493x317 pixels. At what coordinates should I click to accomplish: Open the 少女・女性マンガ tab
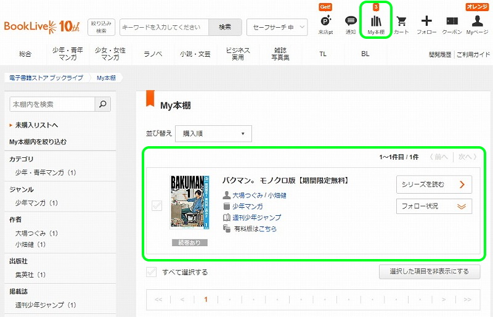coord(110,54)
